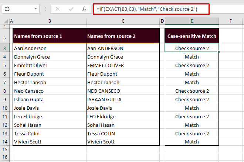Image resolution: width=244 pixels, height=162 pixels.
Task: Select column F header
Action: point(230,21)
